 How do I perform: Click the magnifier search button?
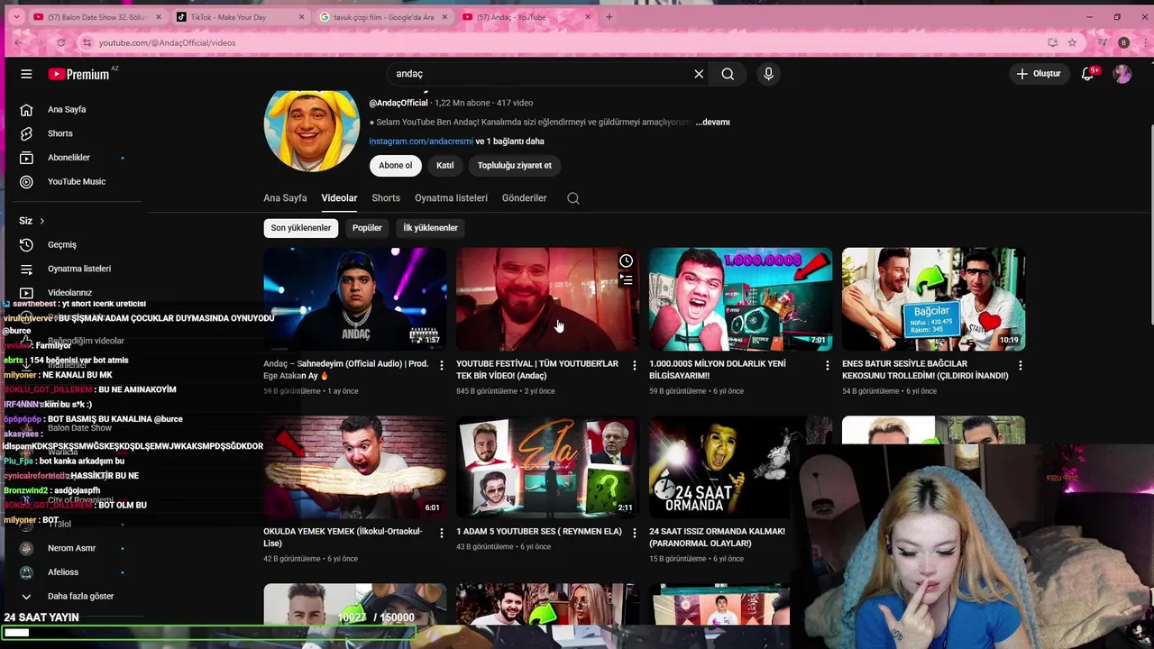(728, 74)
